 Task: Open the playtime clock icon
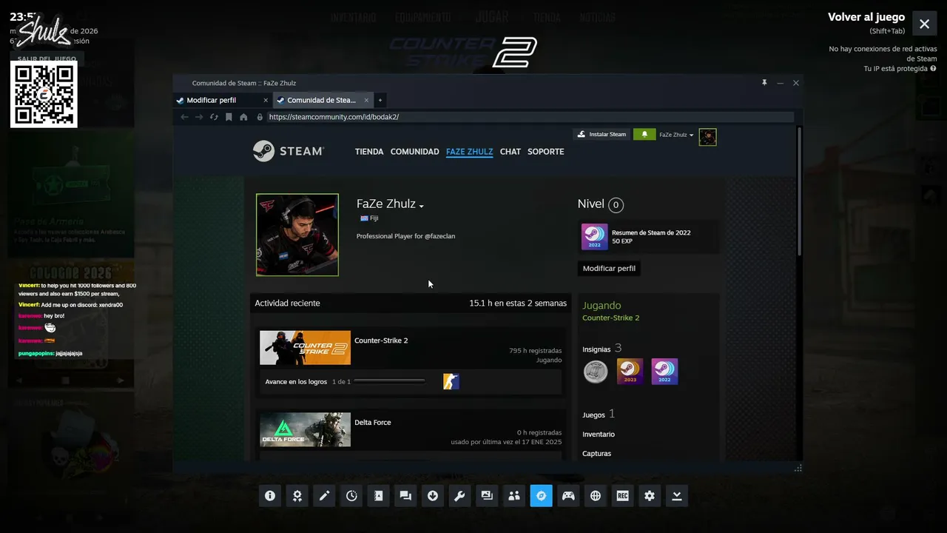(351, 496)
